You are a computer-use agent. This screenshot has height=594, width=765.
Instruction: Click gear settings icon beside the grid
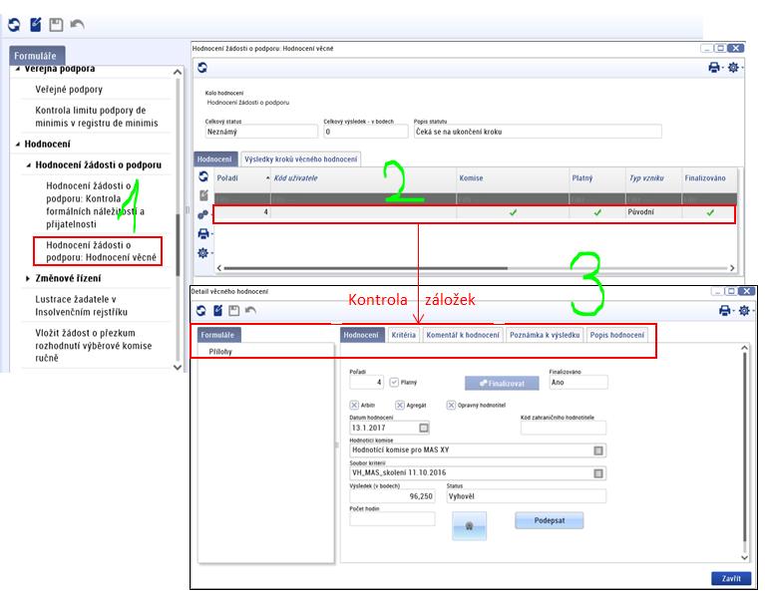click(202, 252)
